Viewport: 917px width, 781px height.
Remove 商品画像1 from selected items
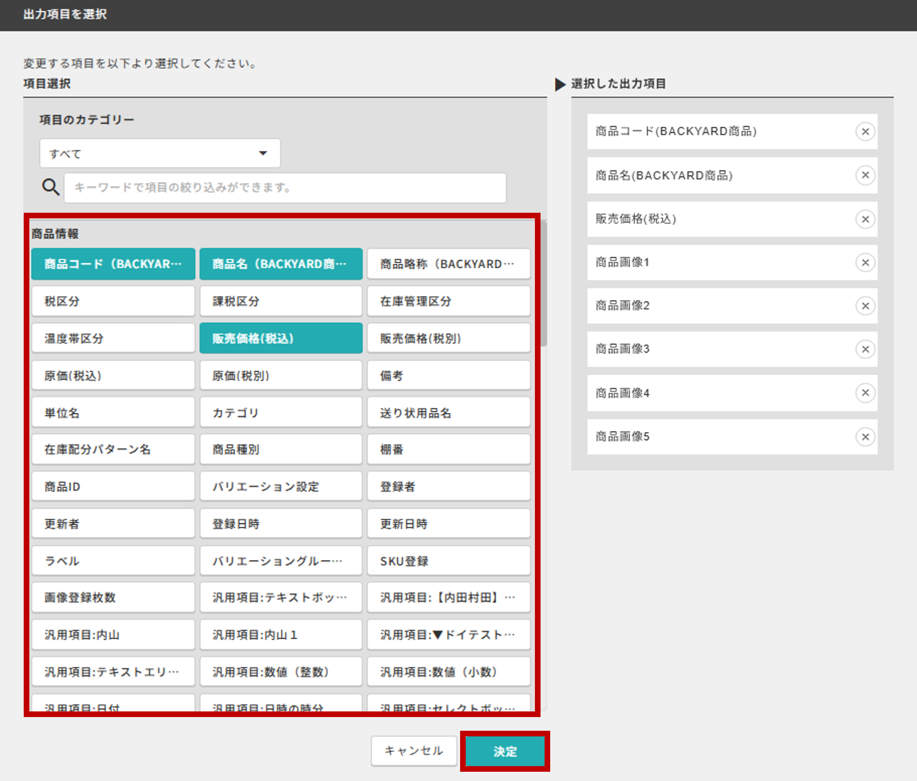(865, 262)
